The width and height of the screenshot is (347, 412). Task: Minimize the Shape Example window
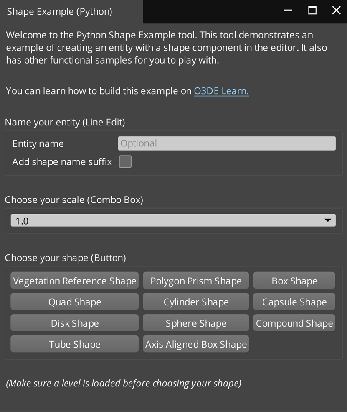[288, 11]
